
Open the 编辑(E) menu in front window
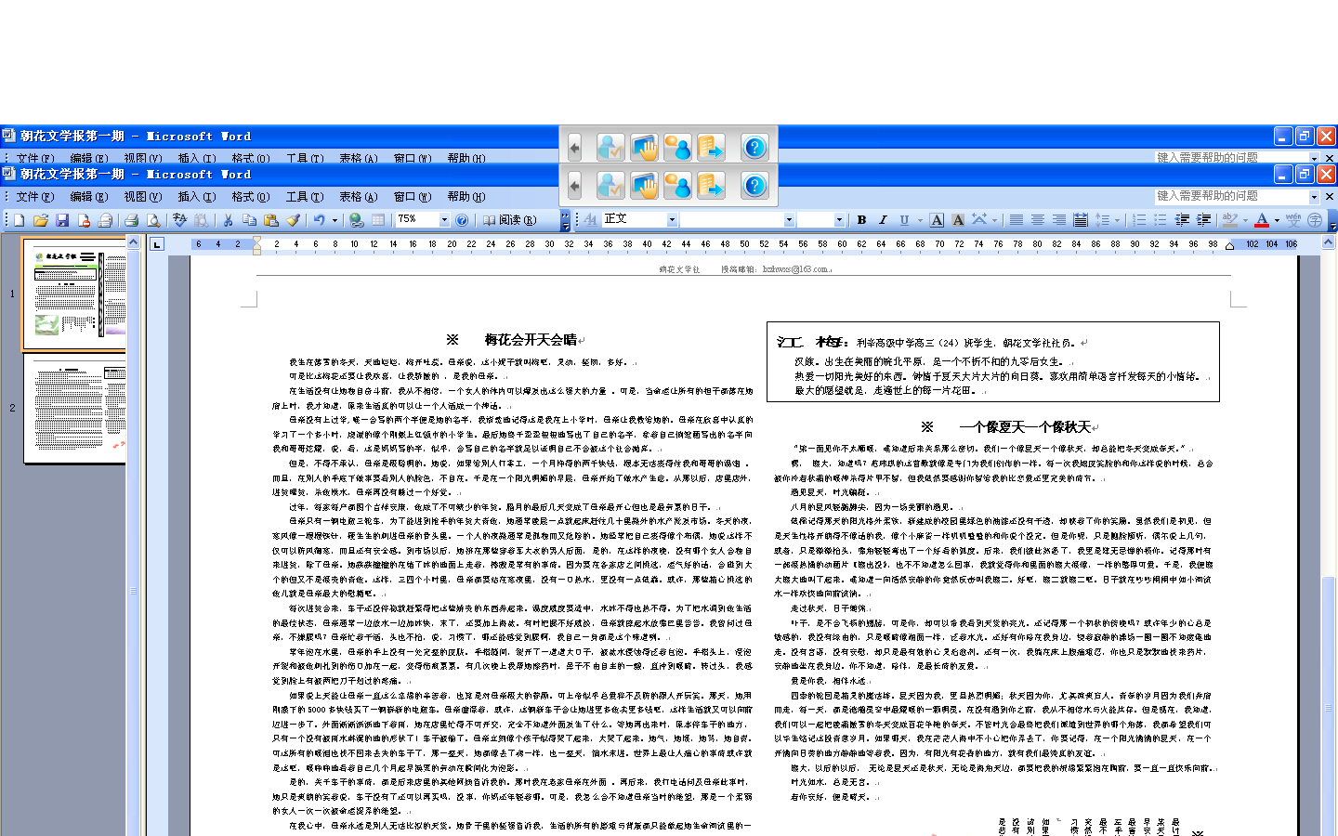click(89, 197)
